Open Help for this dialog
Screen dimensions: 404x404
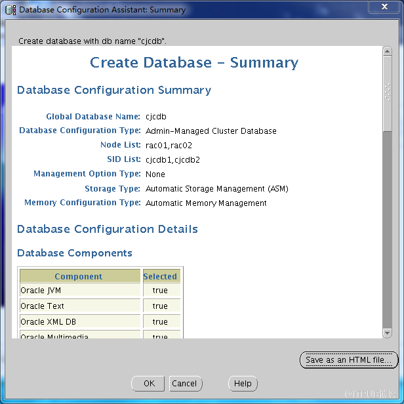point(243,384)
